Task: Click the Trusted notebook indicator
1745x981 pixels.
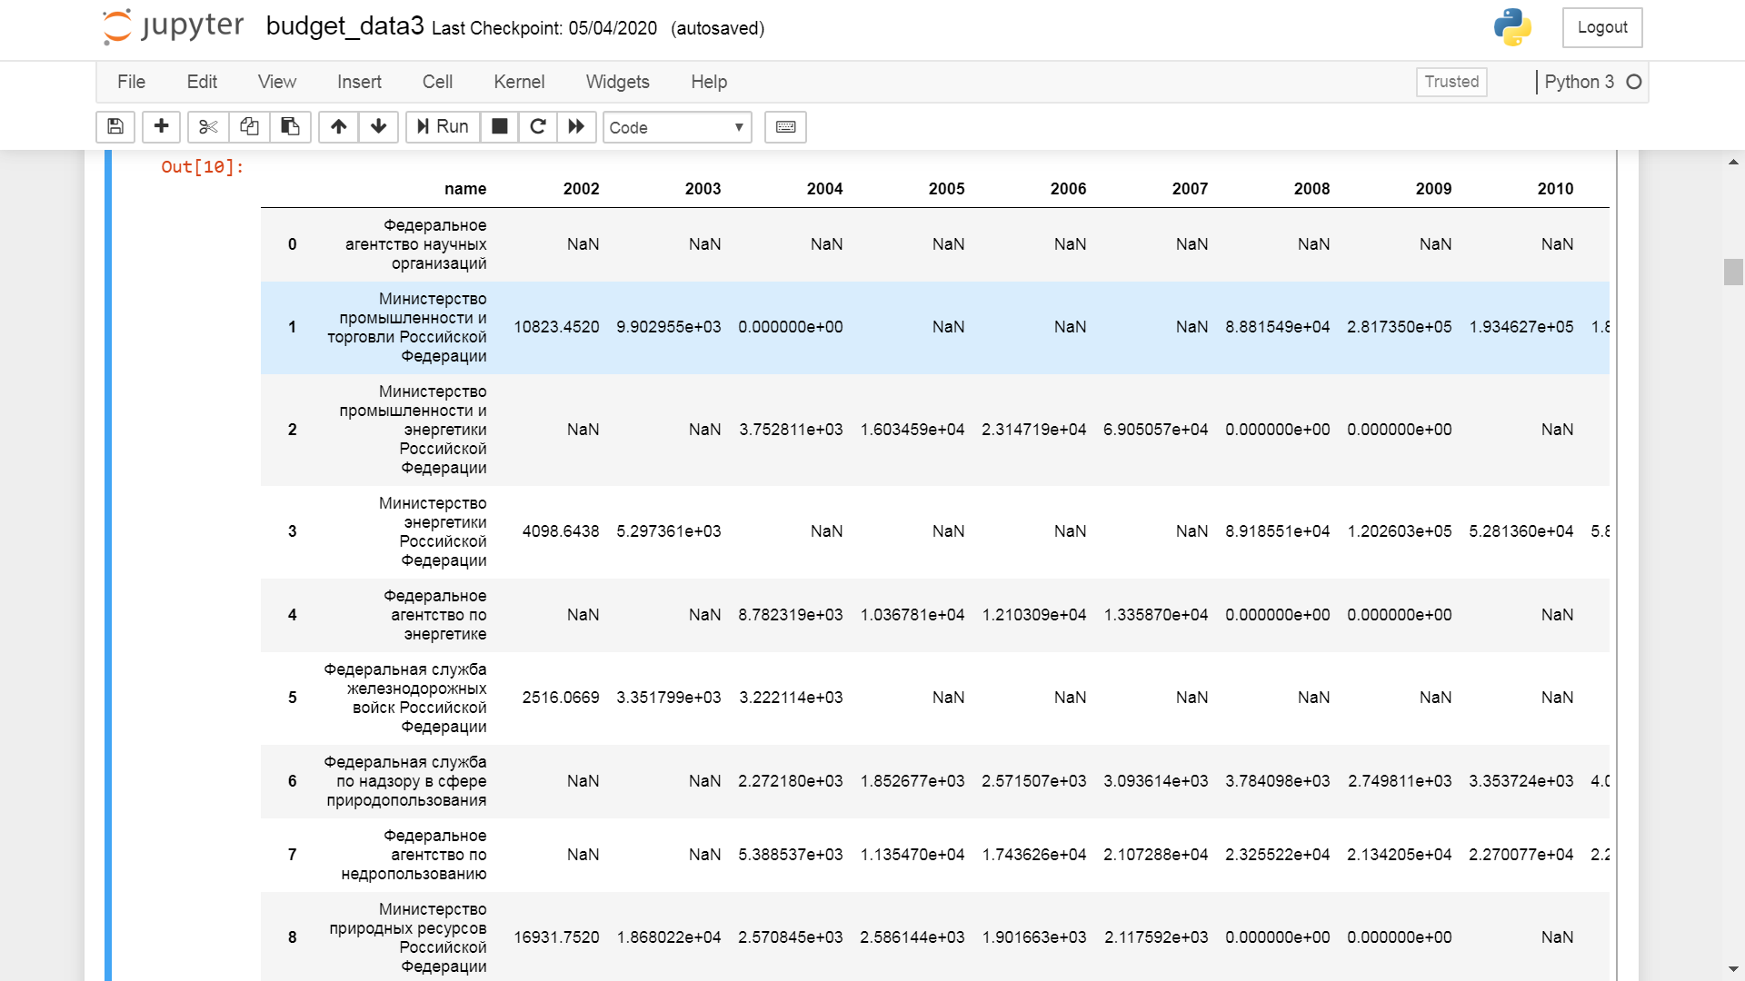Action: tap(1451, 82)
